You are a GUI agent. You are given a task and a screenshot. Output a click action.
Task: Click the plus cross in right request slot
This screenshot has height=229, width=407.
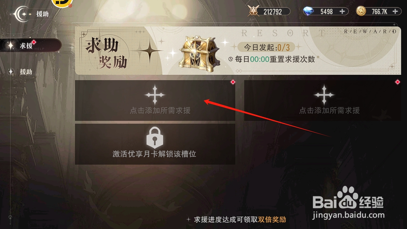click(x=324, y=94)
